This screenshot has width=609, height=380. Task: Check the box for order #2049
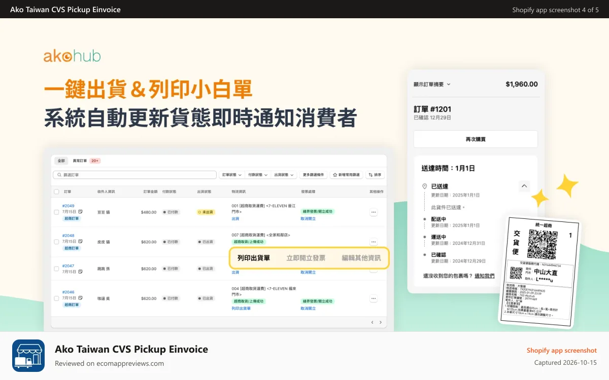(x=56, y=212)
